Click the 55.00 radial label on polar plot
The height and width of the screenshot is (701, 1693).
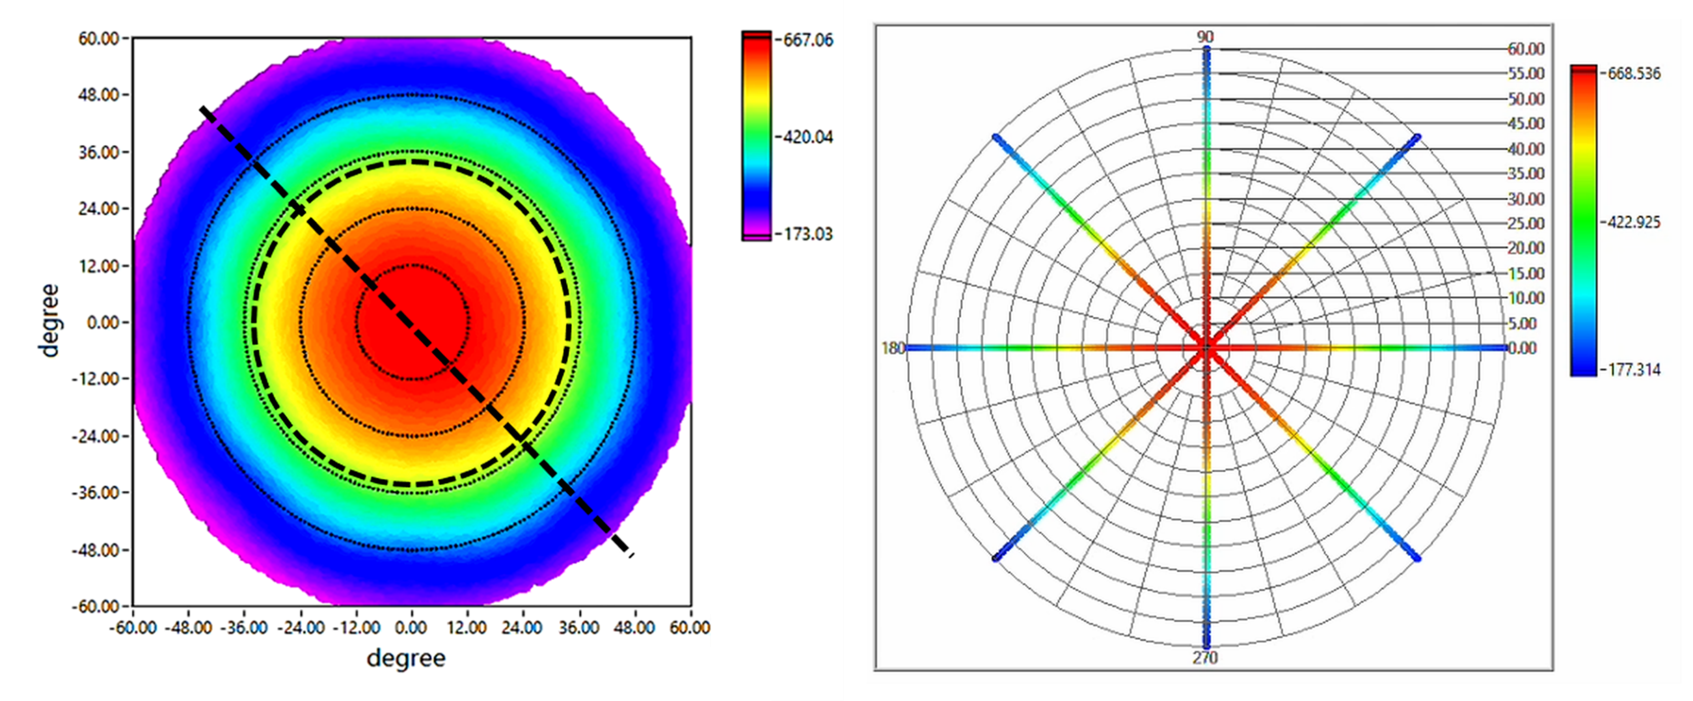coord(1525,74)
